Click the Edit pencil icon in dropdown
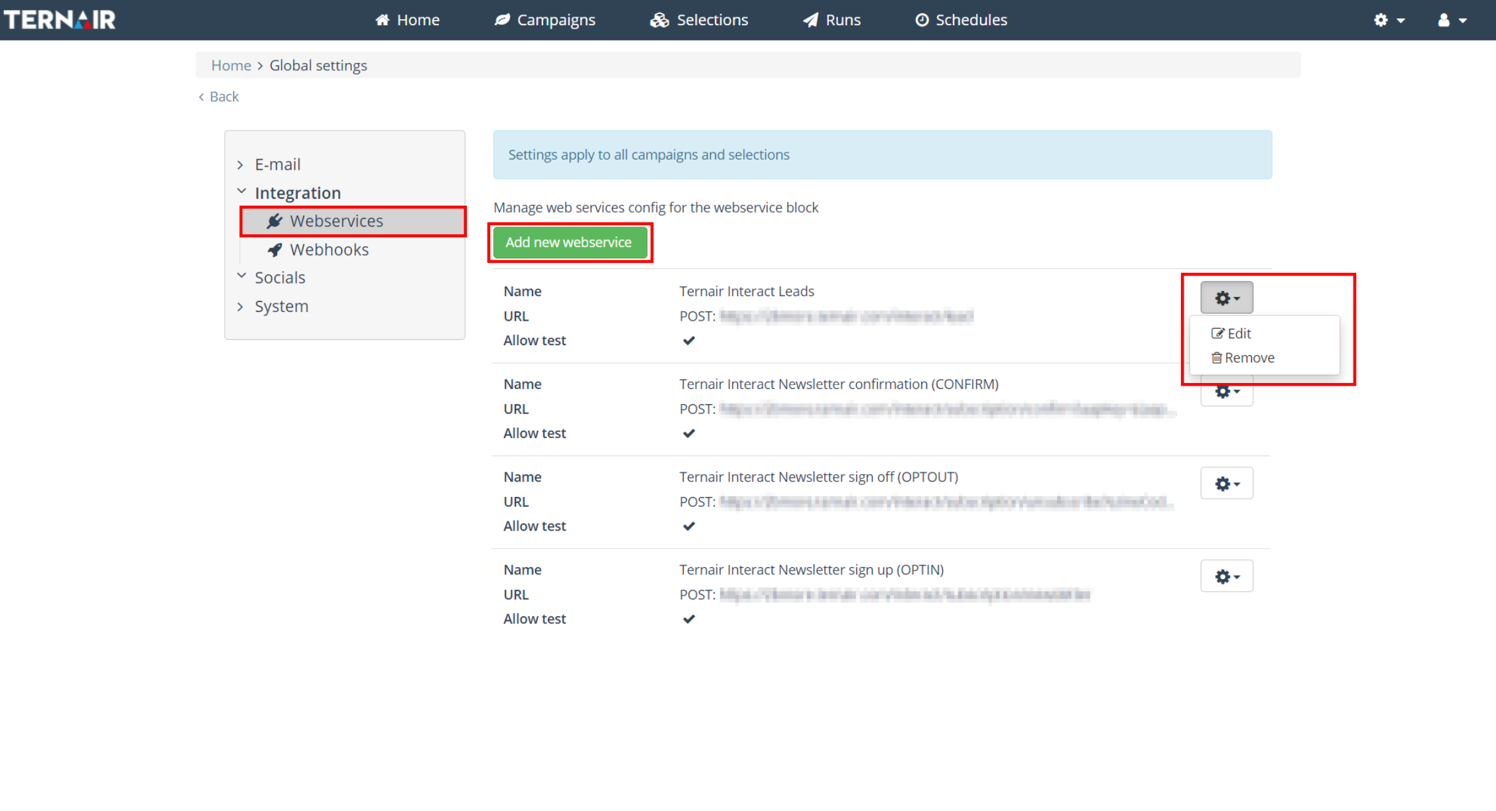 click(1217, 333)
